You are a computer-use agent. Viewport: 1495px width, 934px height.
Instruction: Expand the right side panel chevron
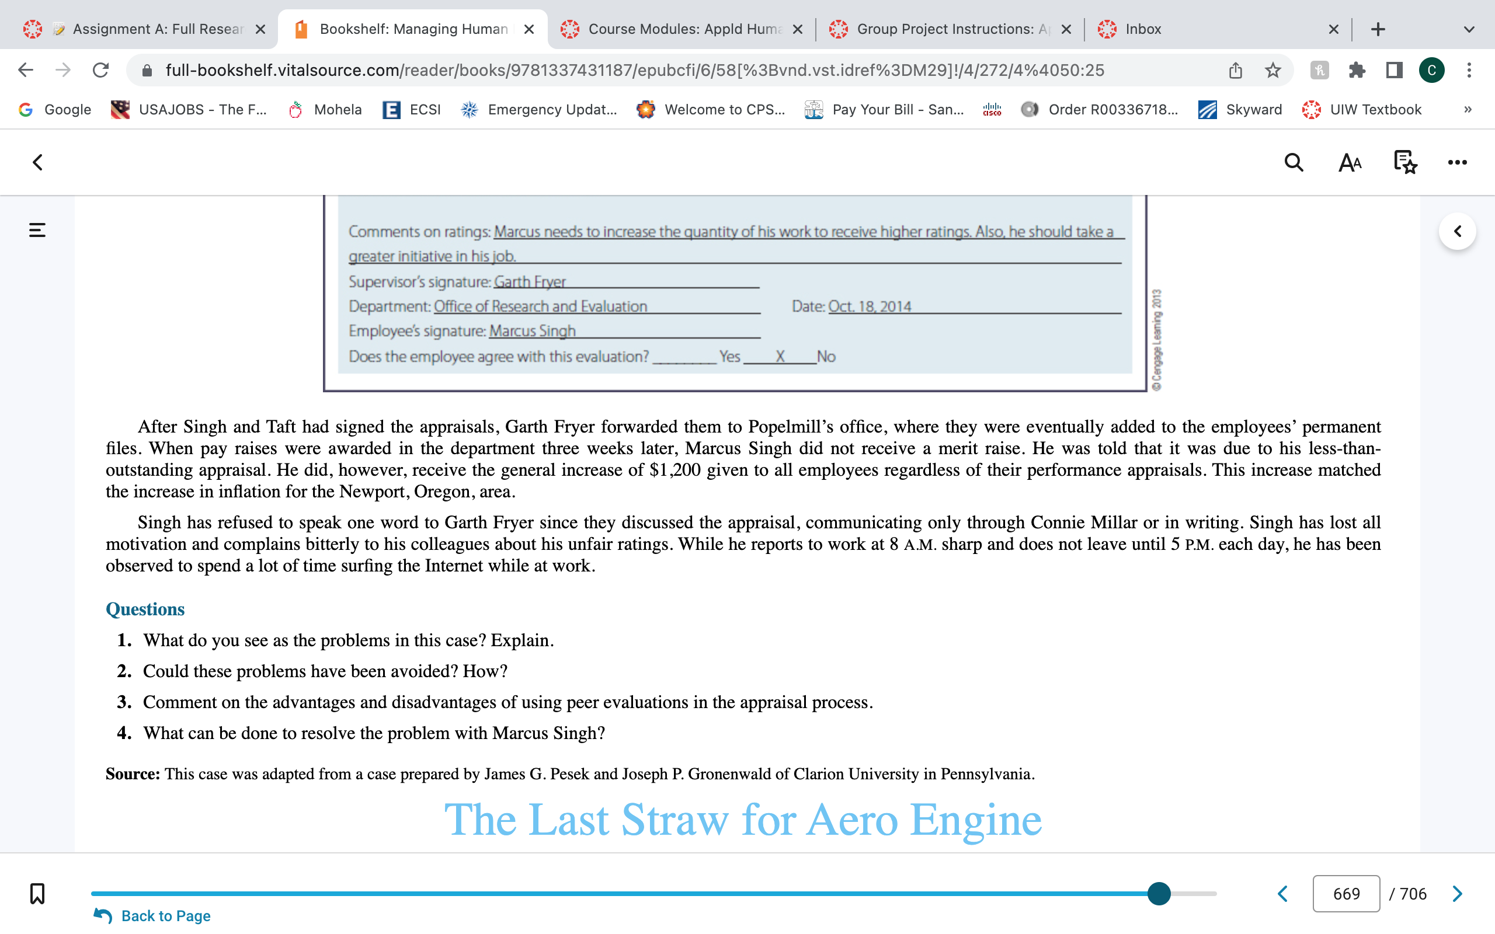coord(1457,231)
